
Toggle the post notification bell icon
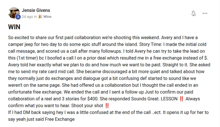coord(194,13)
